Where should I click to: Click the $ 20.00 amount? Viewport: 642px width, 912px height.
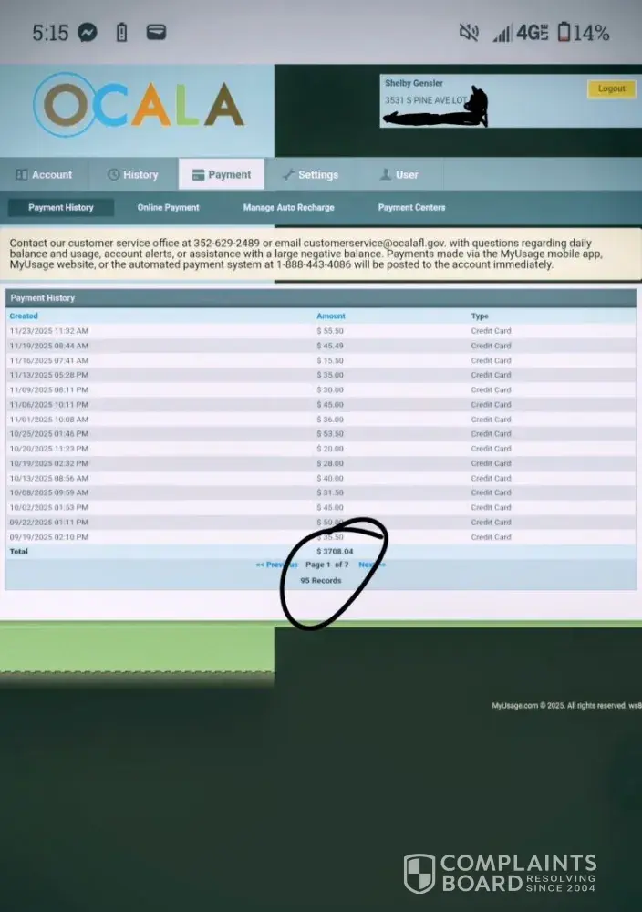pos(330,449)
